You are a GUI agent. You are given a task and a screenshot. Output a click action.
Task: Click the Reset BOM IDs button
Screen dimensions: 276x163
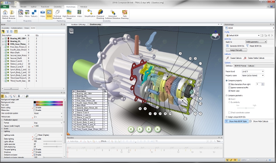click(x=254, y=46)
